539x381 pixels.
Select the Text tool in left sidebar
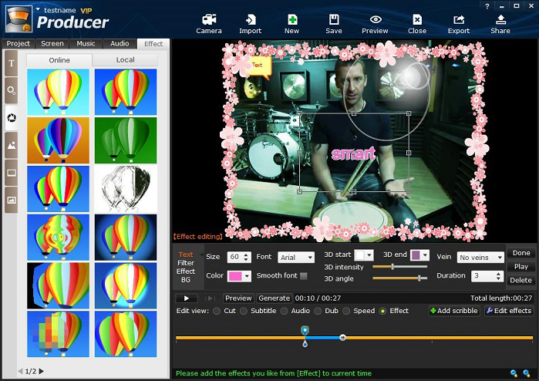click(x=12, y=62)
